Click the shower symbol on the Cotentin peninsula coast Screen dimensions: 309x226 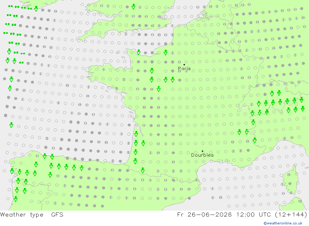coord(139,52)
